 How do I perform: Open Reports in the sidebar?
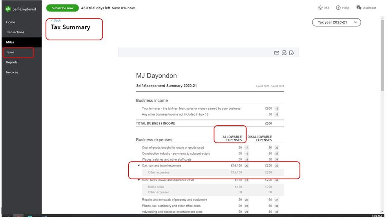12,62
